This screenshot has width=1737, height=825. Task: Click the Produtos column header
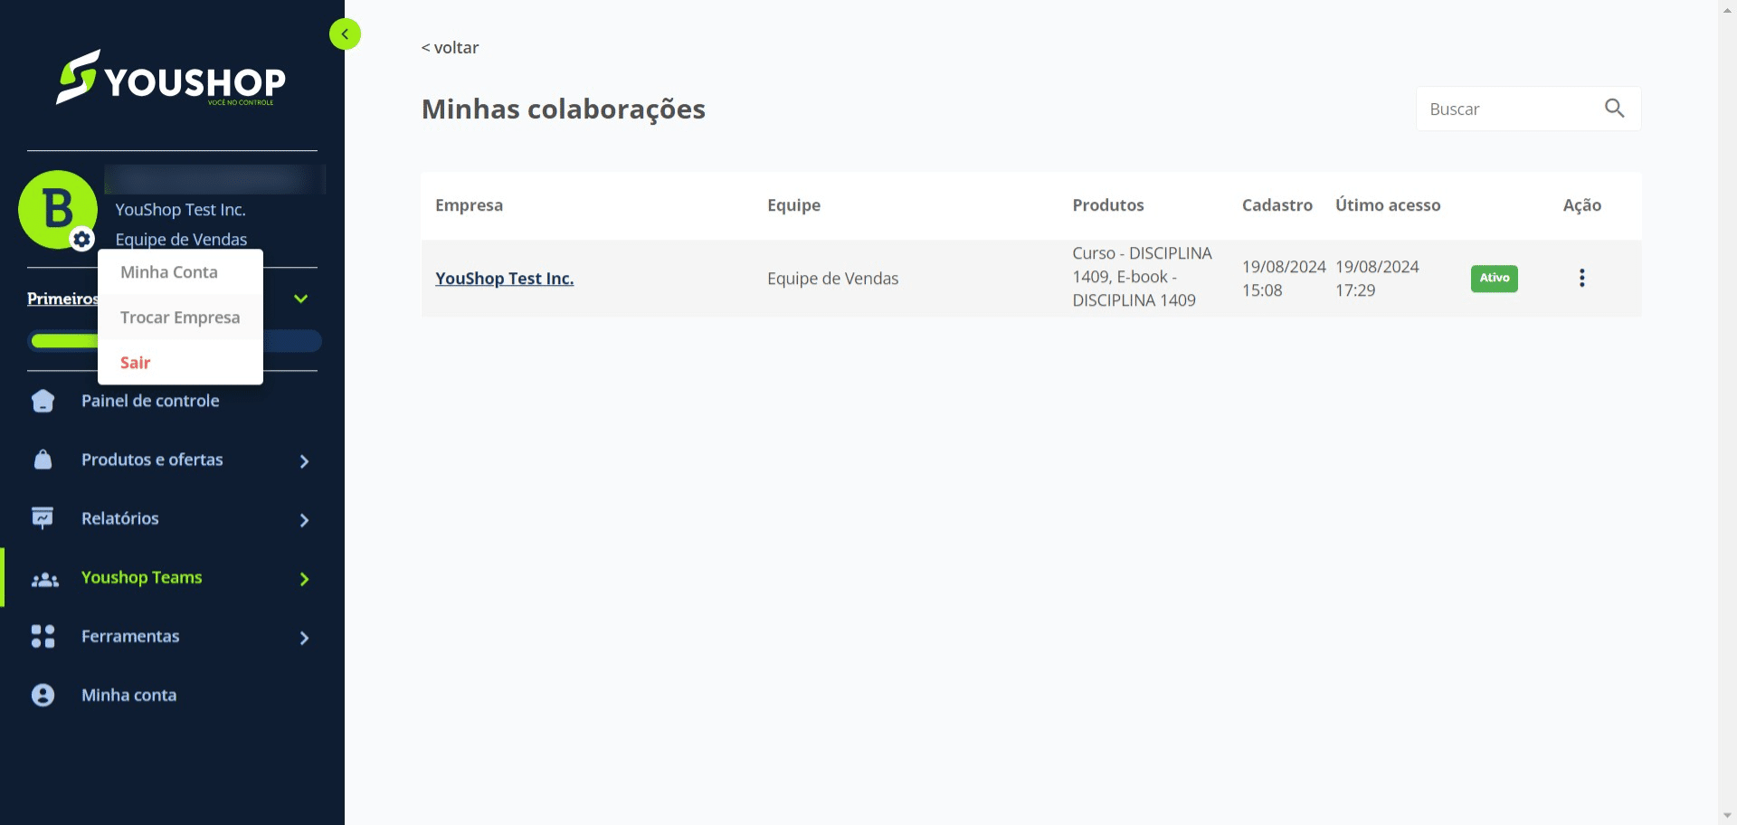click(1108, 205)
